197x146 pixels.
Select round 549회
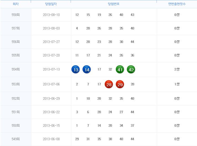pos(16,139)
